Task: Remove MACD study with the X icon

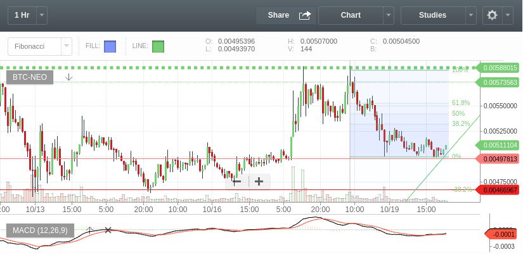Action: tap(108, 230)
